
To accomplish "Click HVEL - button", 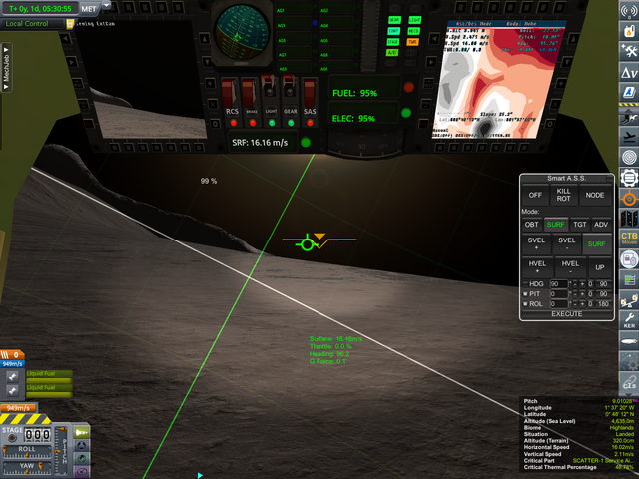I will click(570, 267).
